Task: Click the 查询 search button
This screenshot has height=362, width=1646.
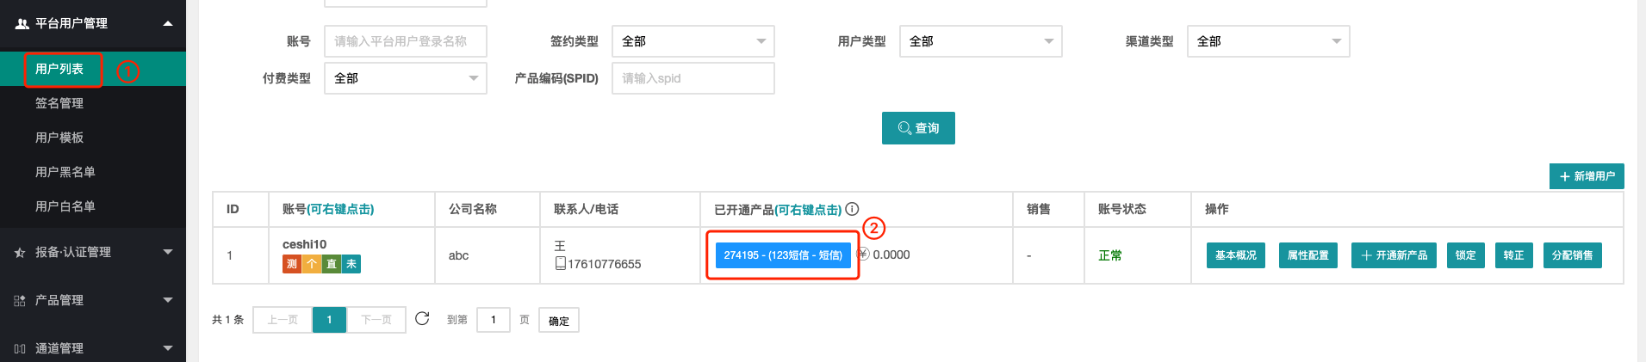Action: tap(918, 128)
